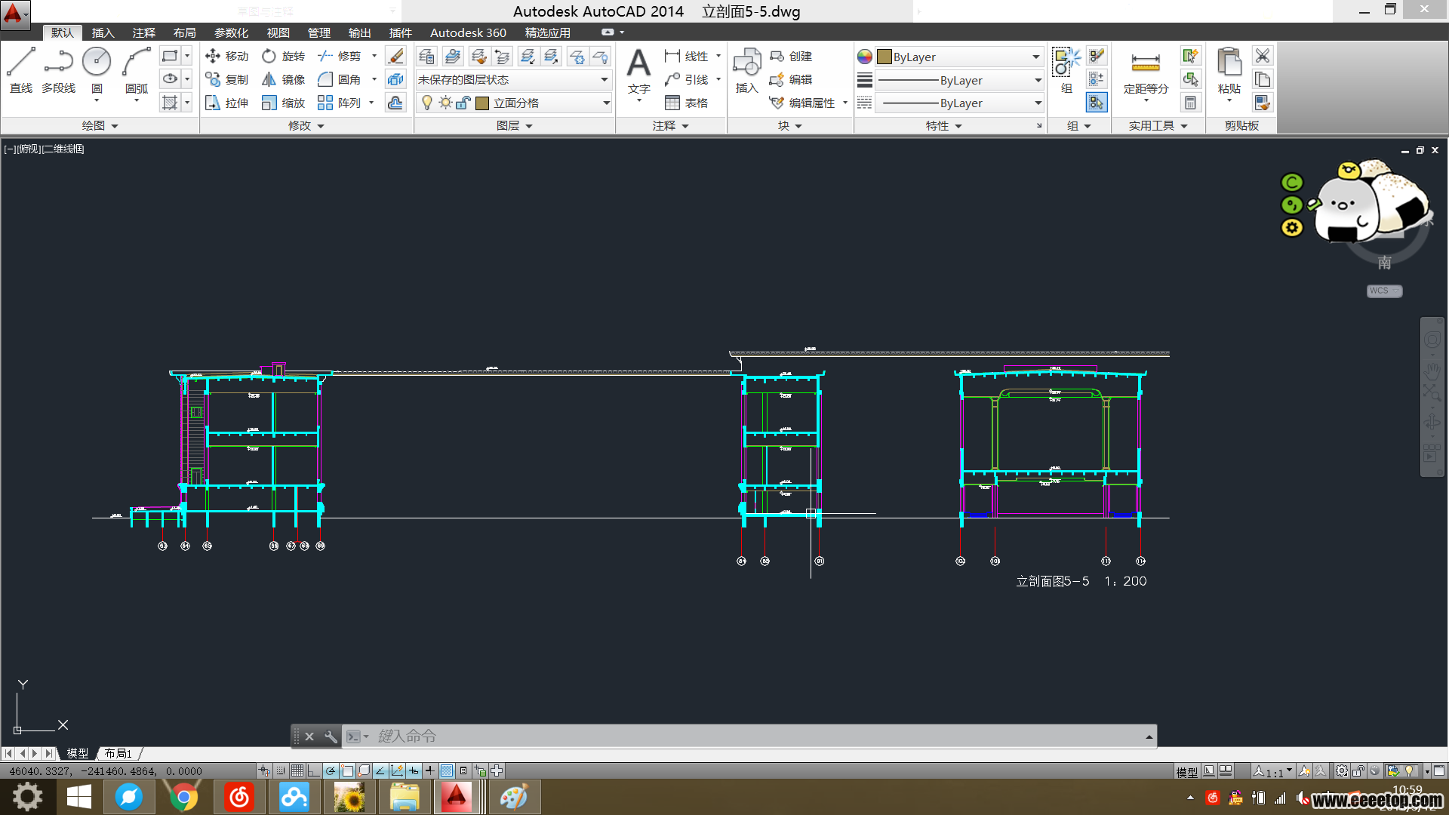
Task: Click the 线性 (Linear) dimension tool
Action: (x=686, y=57)
